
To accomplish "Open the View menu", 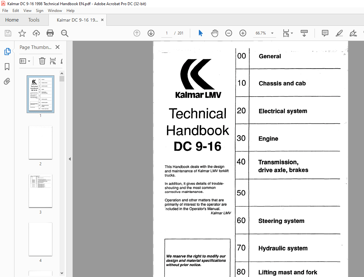I will pos(27,10).
